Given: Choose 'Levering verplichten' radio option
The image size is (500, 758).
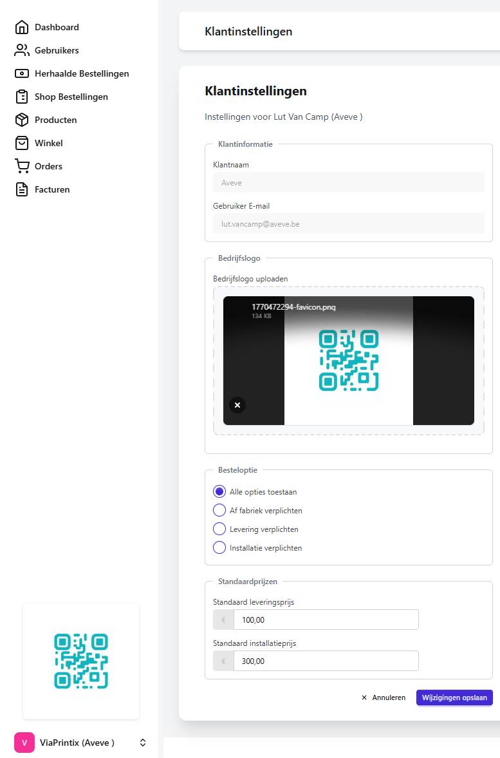Looking at the screenshot, I should [219, 529].
